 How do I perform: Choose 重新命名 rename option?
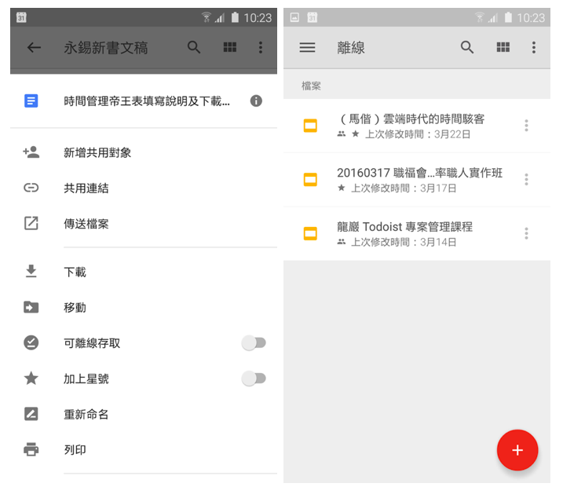pos(144,414)
